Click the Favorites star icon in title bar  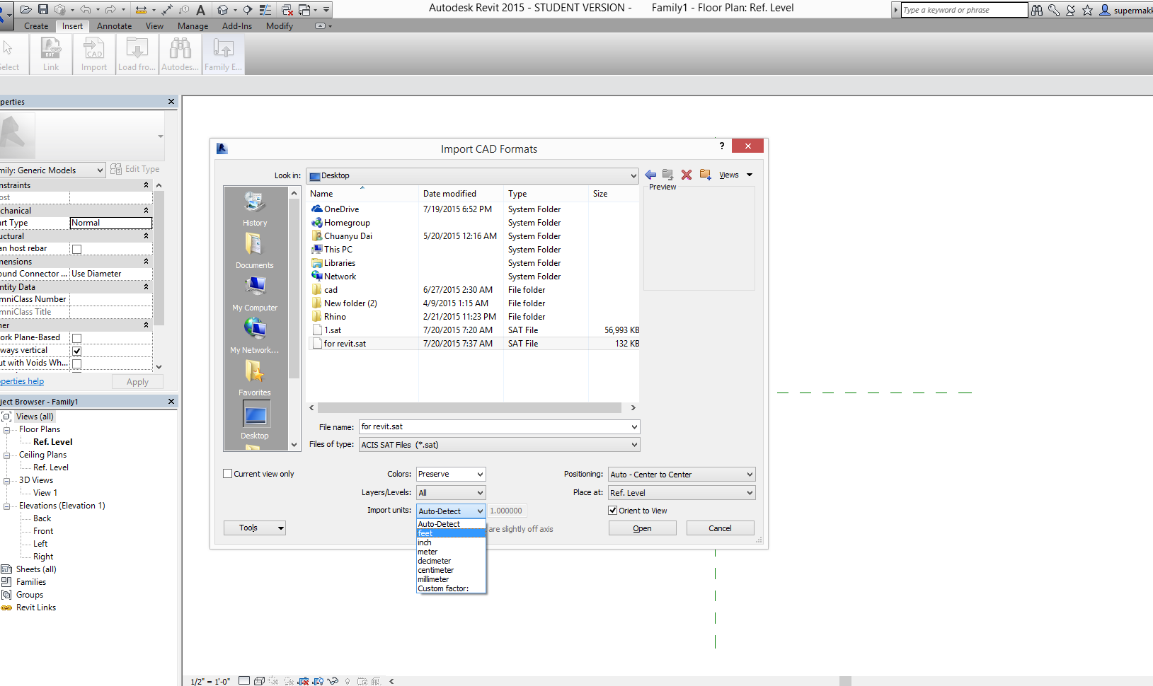coord(1088,10)
